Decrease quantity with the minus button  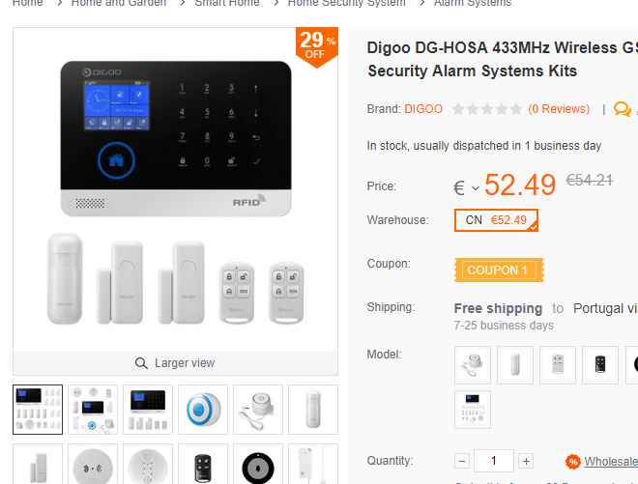pyautogui.click(x=462, y=461)
